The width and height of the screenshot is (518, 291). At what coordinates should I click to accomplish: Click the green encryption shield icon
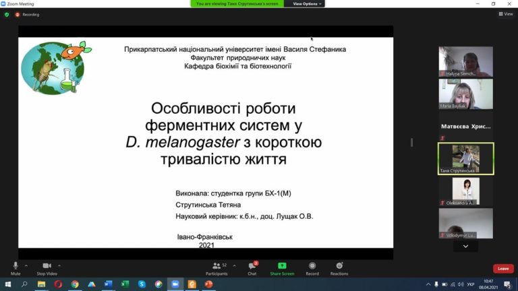click(x=7, y=15)
